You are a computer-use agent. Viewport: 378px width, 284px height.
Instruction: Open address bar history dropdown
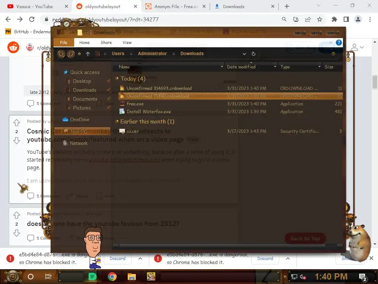244,54
